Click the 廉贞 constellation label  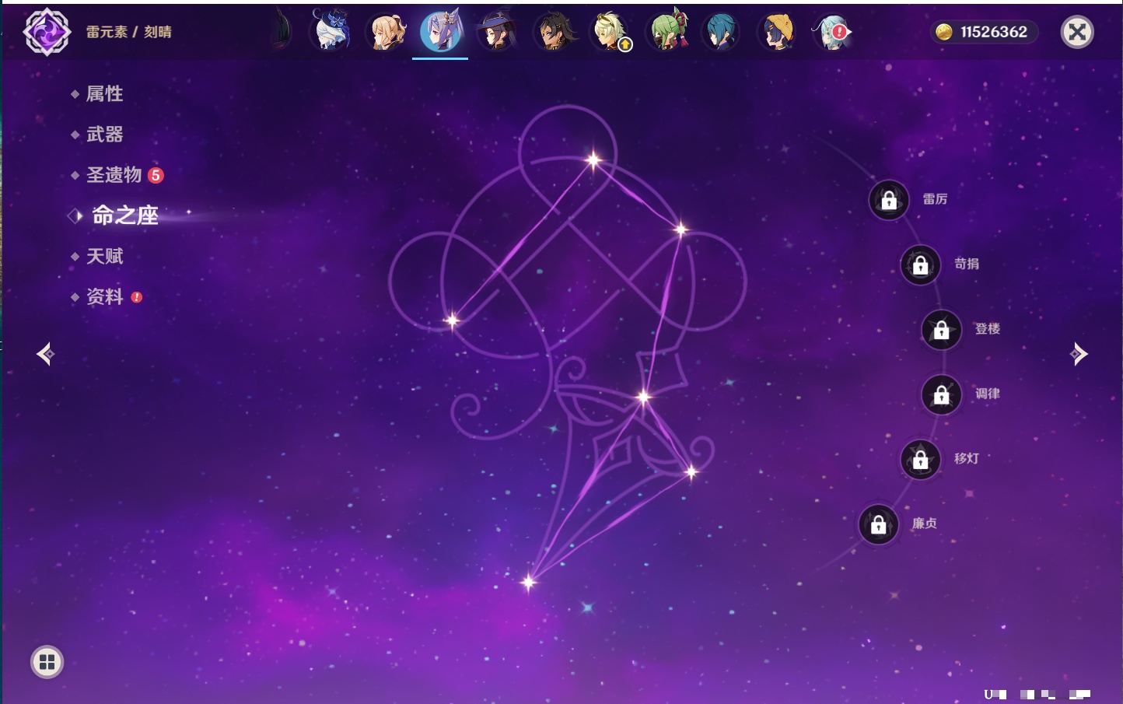(925, 524)
